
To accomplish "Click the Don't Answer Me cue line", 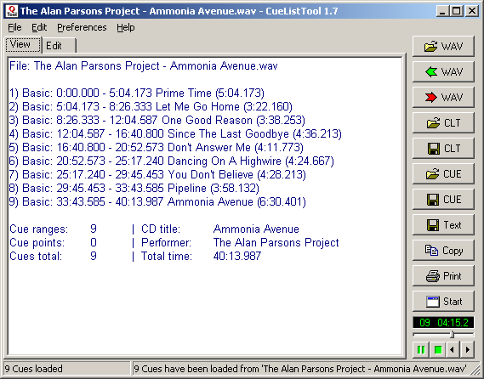I will click(157, 147).
